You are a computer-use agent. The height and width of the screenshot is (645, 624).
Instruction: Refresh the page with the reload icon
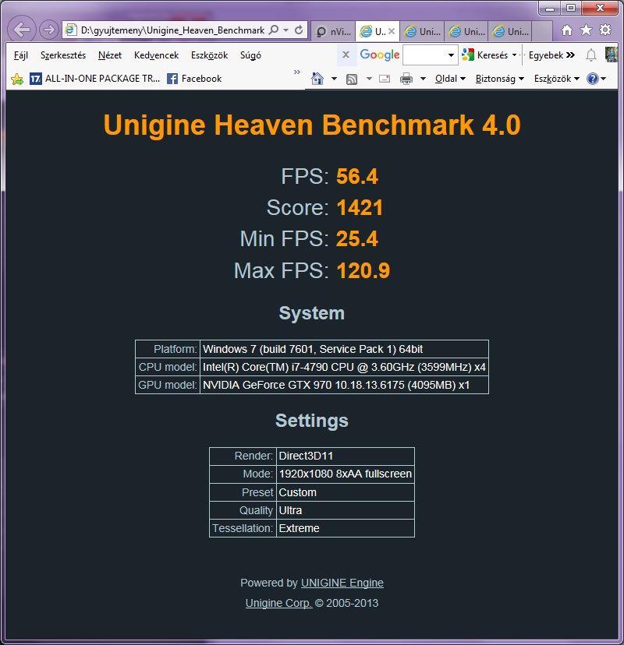pos(299,30)
